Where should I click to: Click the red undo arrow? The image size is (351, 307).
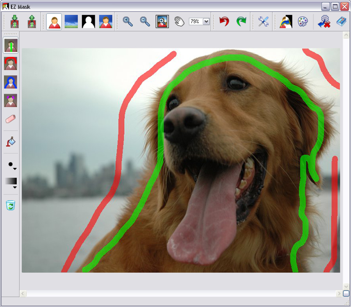(224, 21)
